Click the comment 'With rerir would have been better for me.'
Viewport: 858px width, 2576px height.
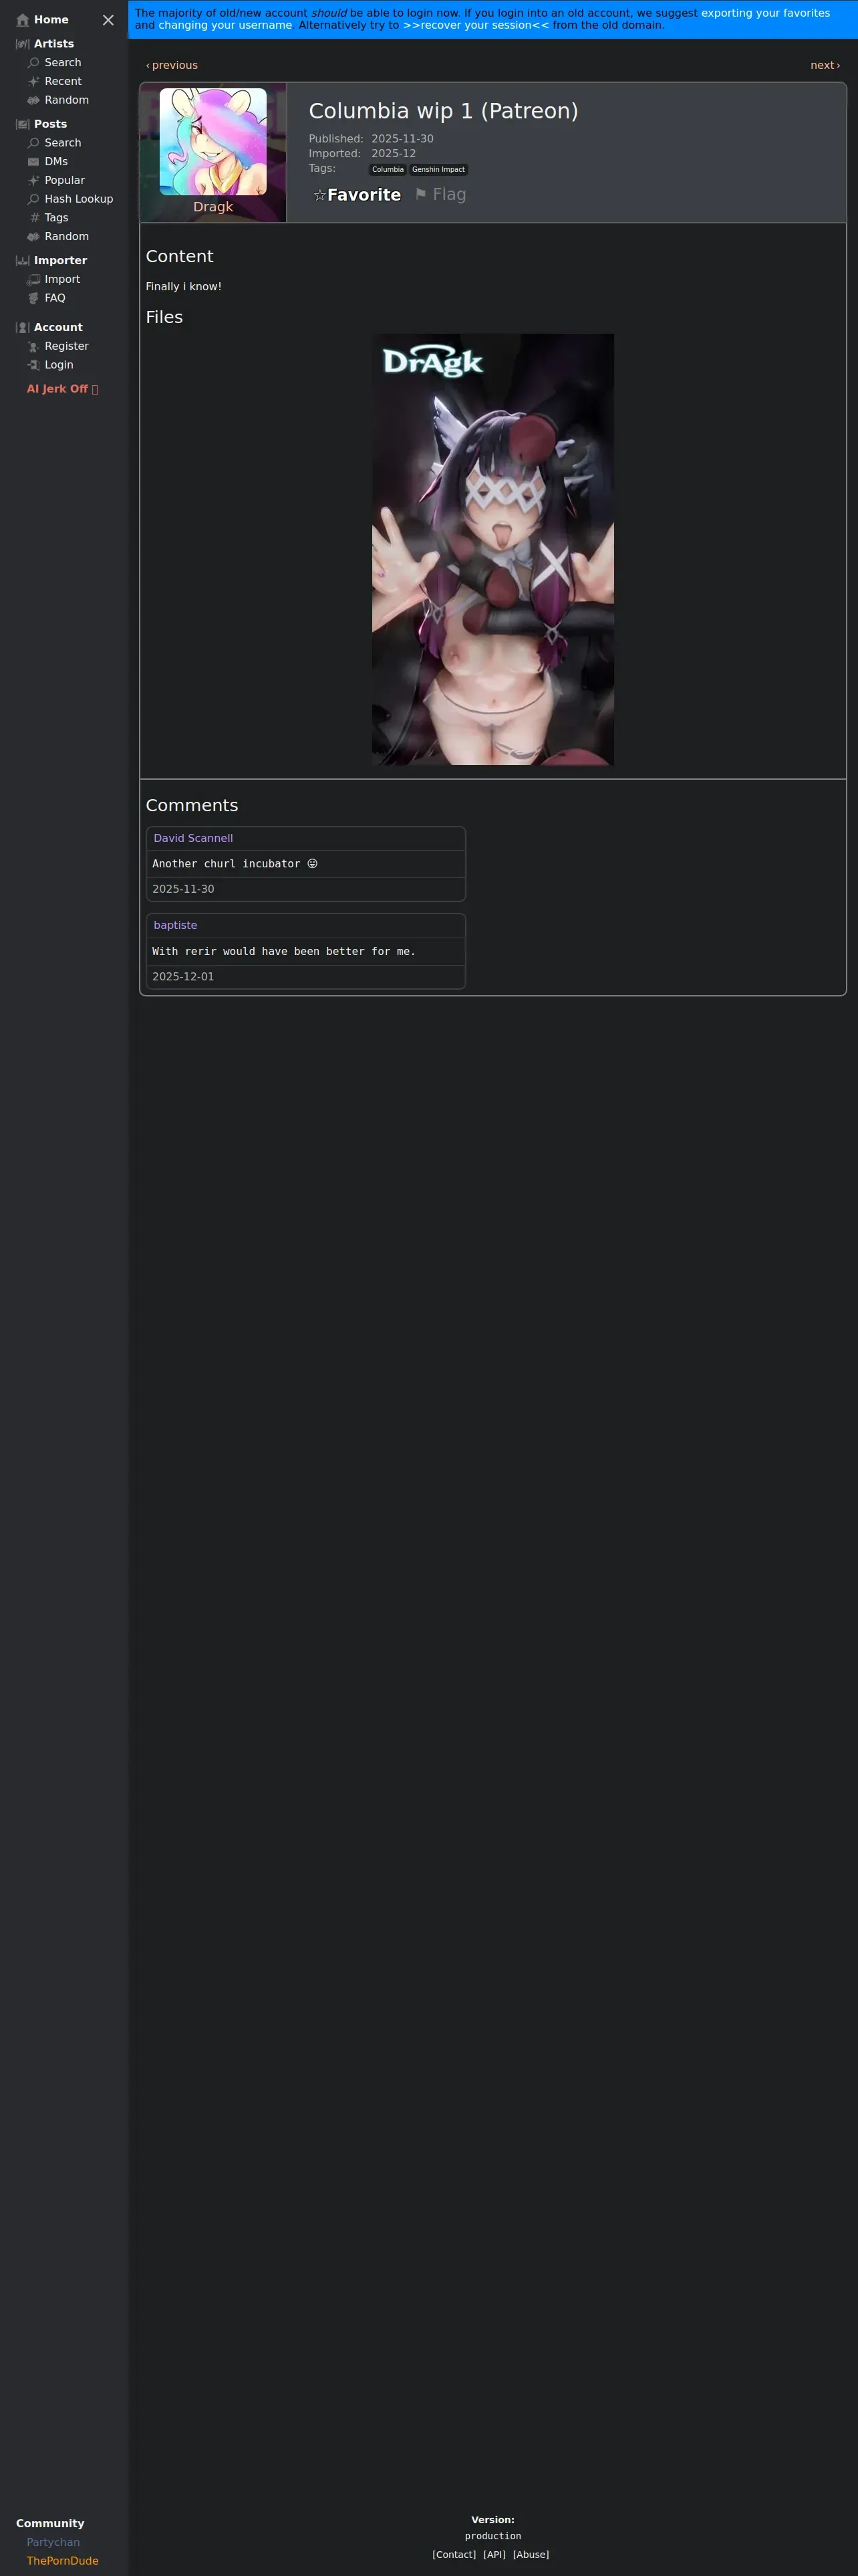coord(284,951)
